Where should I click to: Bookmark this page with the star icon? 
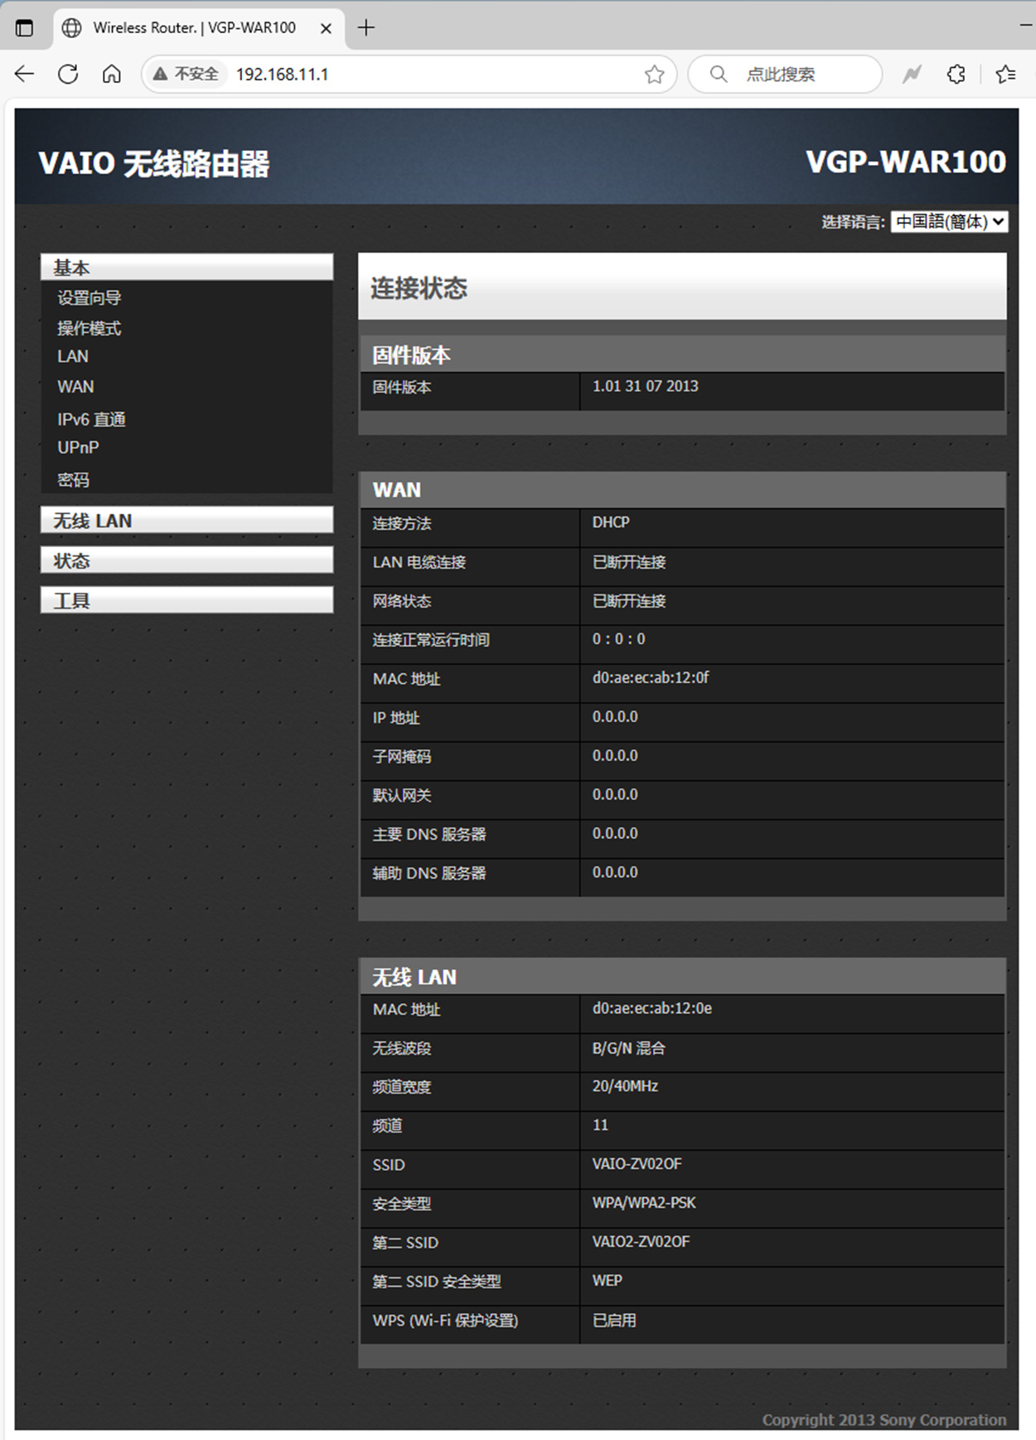tap(655, 75)
